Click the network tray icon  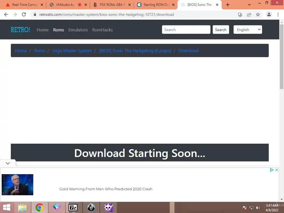[251, 208]
